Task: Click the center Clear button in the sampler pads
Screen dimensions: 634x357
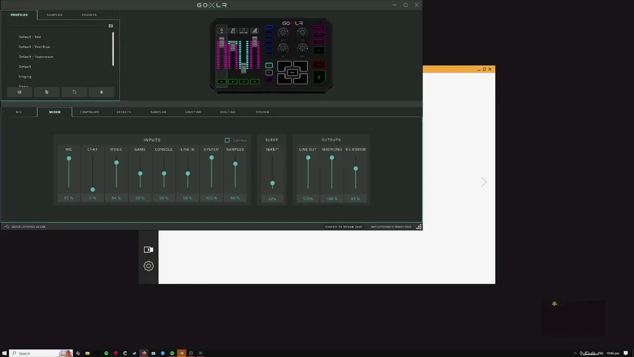Action: pyautogui.click(x=293, y=72)
